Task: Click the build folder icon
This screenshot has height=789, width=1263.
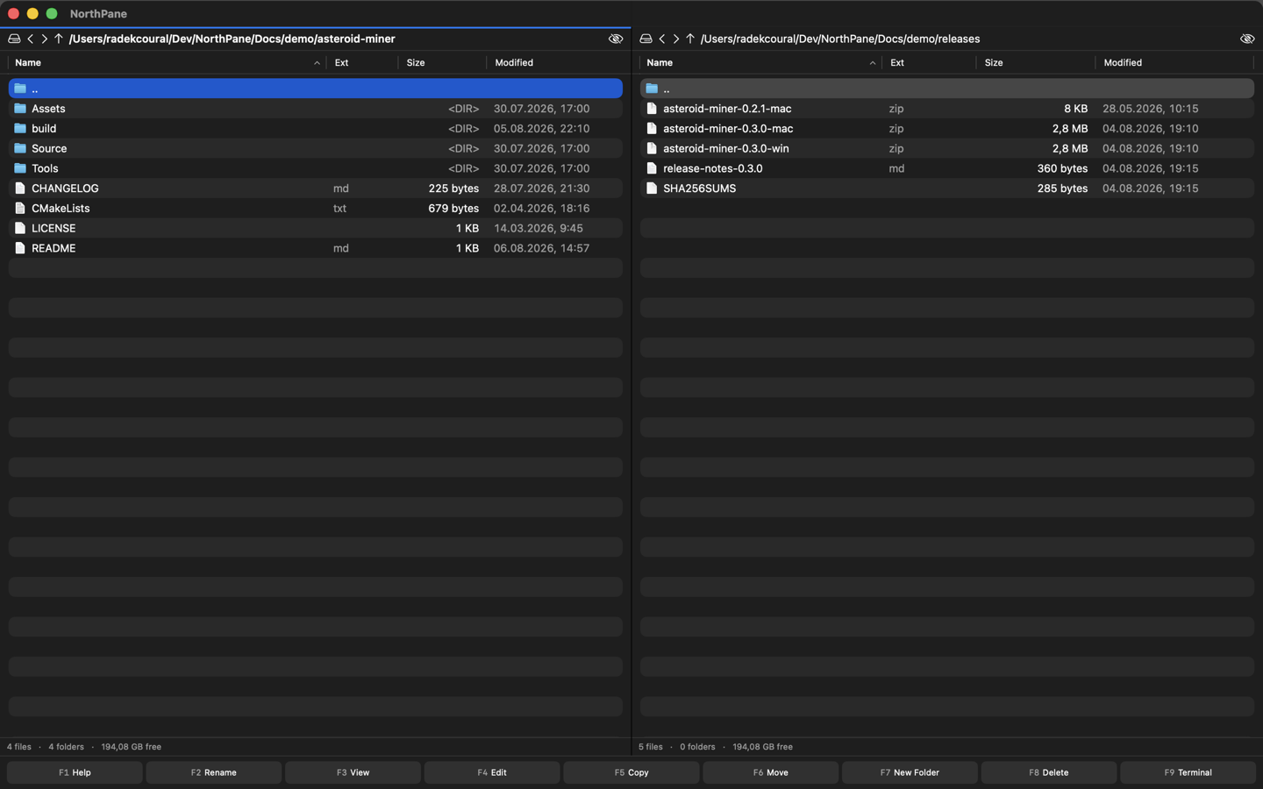Action: (20, 128)
